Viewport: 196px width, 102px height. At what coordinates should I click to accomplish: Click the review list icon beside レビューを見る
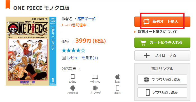pos(64,58)
